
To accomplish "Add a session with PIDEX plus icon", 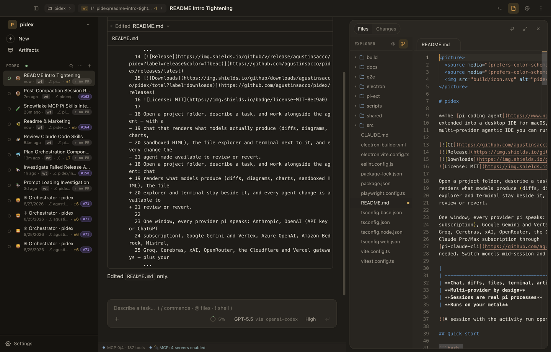I will (90, 66).
